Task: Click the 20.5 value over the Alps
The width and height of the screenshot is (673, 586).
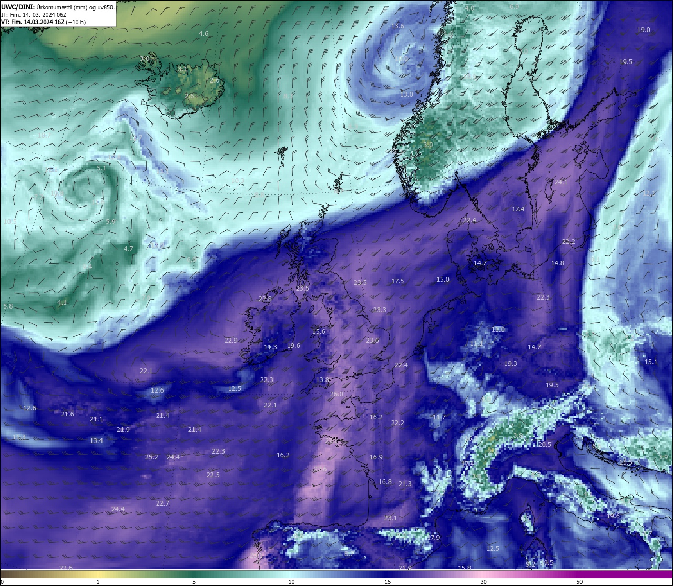Action: pyautogui.click(x=545, y=444)
